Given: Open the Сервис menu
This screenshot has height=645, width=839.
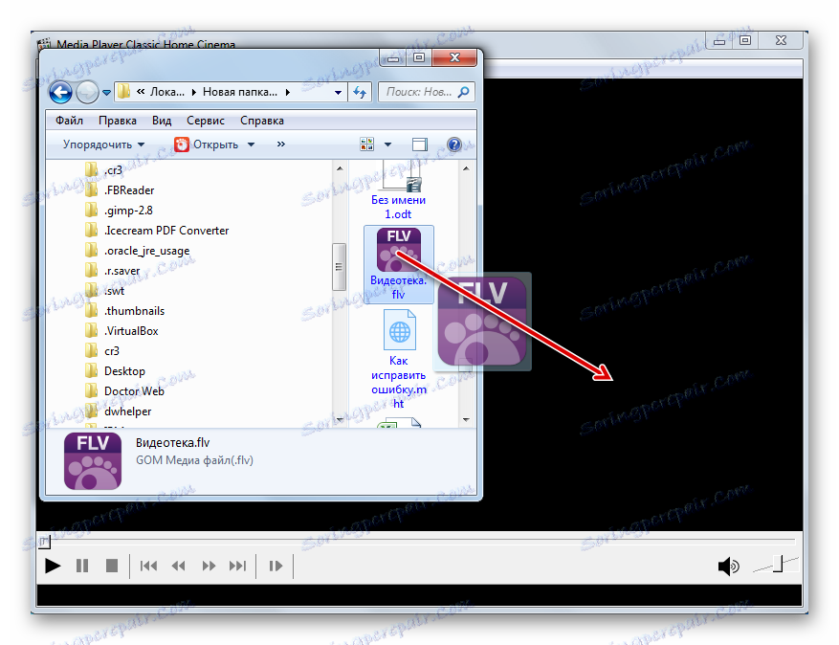Looking at the screenshot, I should pos(206,121).
